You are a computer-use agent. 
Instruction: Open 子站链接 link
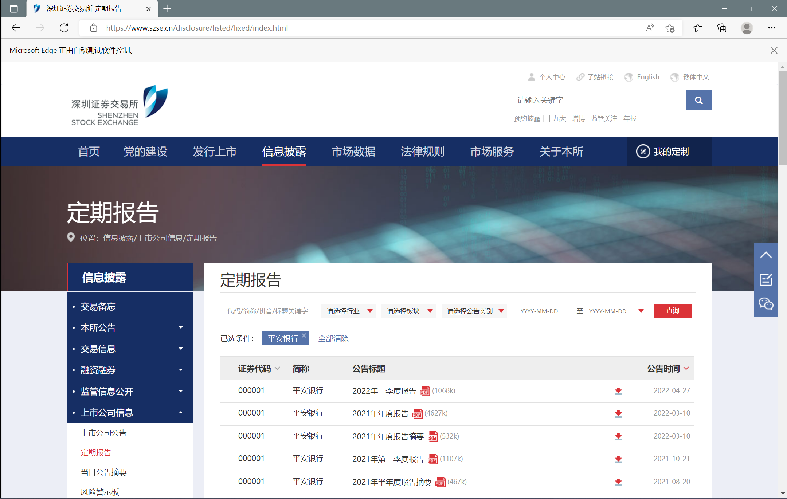point(595,77)
